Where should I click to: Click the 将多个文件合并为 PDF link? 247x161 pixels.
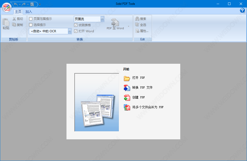(148, 107)
